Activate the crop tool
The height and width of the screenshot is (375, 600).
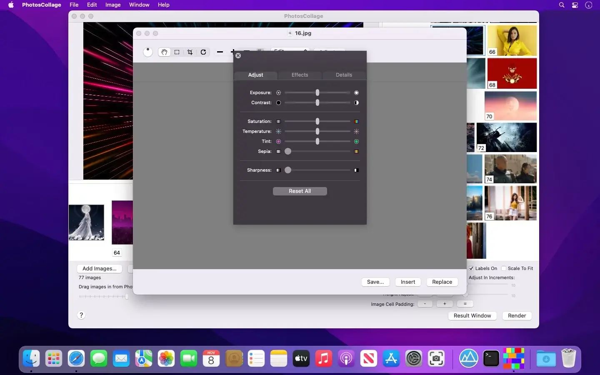190,52
